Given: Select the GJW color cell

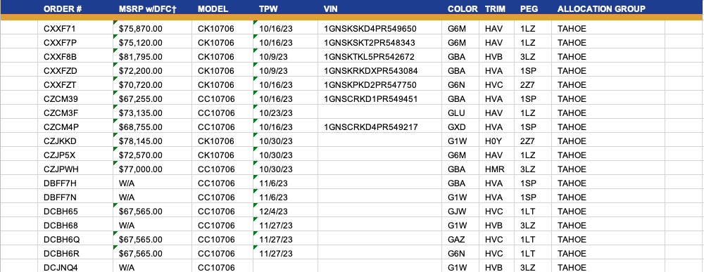Looking at the screenshot, I should pyautogui.click(x=460, y=212).
